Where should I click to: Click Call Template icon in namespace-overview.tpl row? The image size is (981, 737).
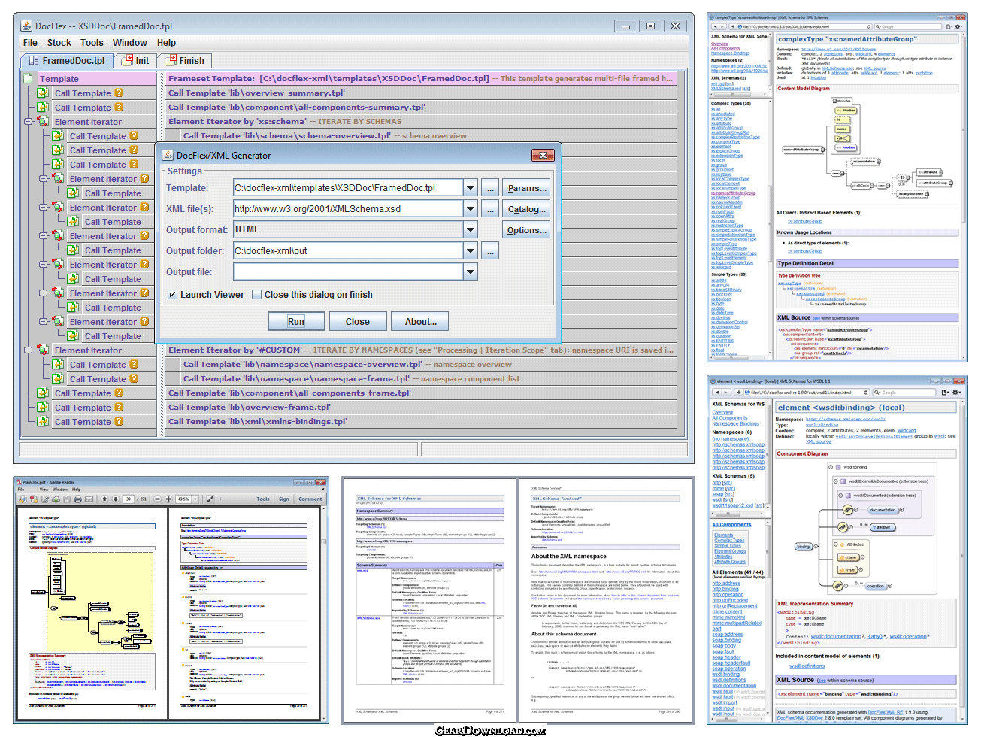pos(58,364)
